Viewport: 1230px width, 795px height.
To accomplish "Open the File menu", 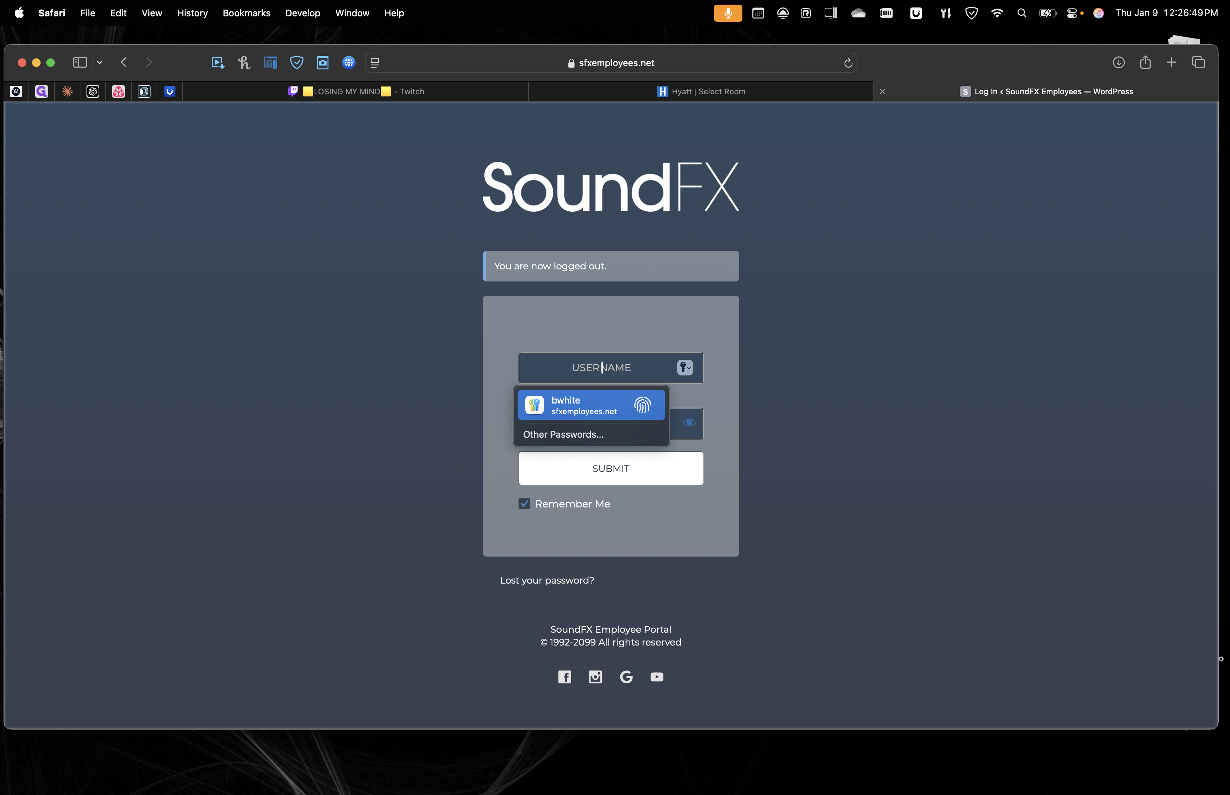I will pyautogui.click(x=88, y=13).
